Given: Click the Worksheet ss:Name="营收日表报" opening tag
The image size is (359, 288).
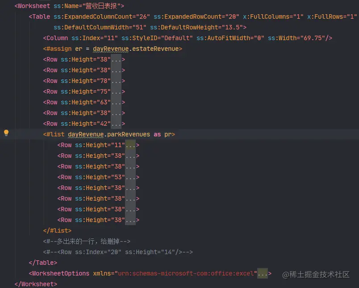Looking at the screenshot, I should pos(69,6).
